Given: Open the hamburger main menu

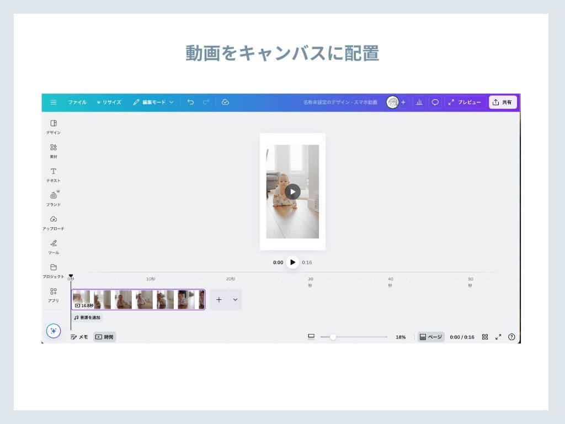Looking at the screenshot, I should [54, 102].
